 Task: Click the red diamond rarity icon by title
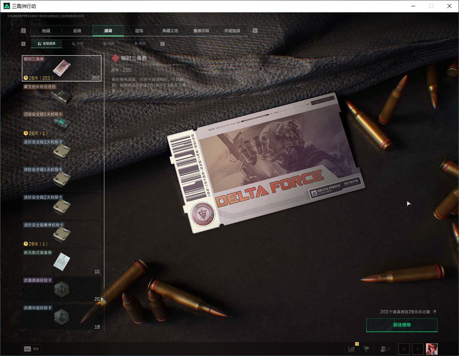tap(115, 58)
